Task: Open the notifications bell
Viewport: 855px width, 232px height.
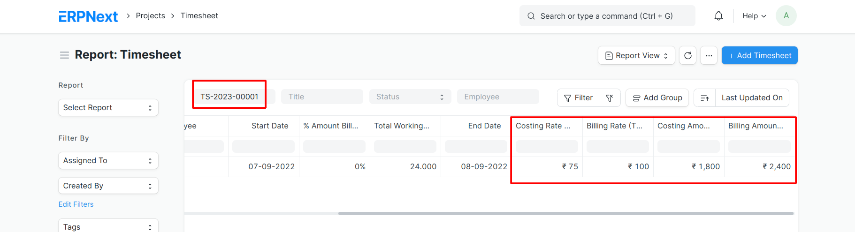Action: [x=718, y=16]
